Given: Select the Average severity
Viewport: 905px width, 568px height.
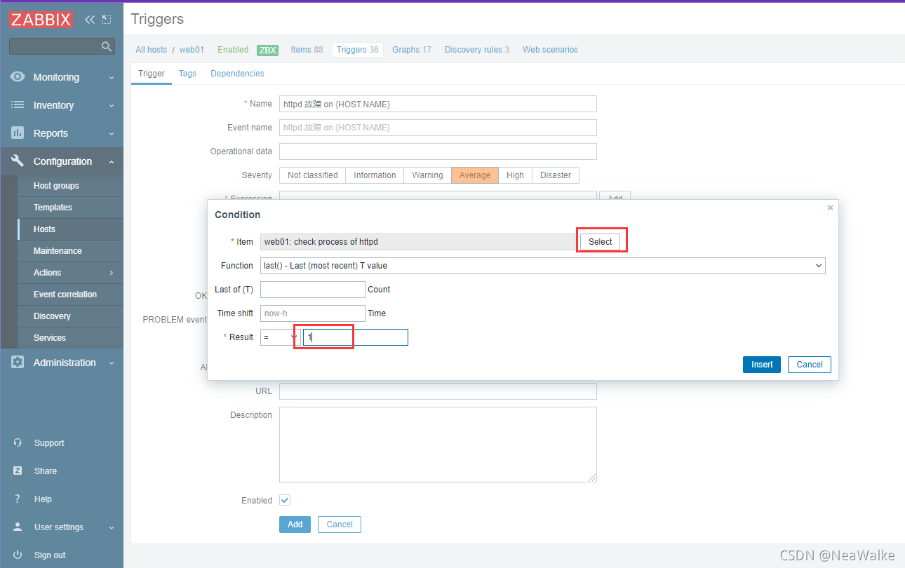Looking at the screenshot, I should tap(475, 175).
